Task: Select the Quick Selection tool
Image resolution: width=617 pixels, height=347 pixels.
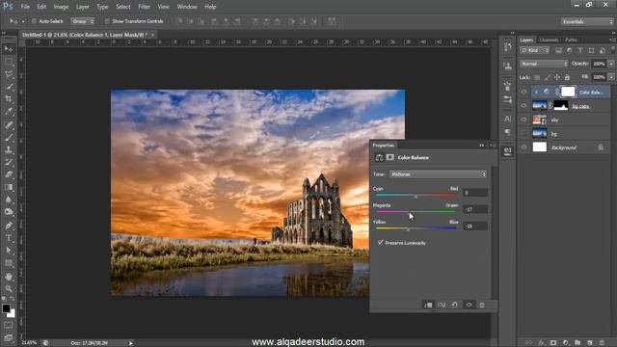Action: coord(9,87)
